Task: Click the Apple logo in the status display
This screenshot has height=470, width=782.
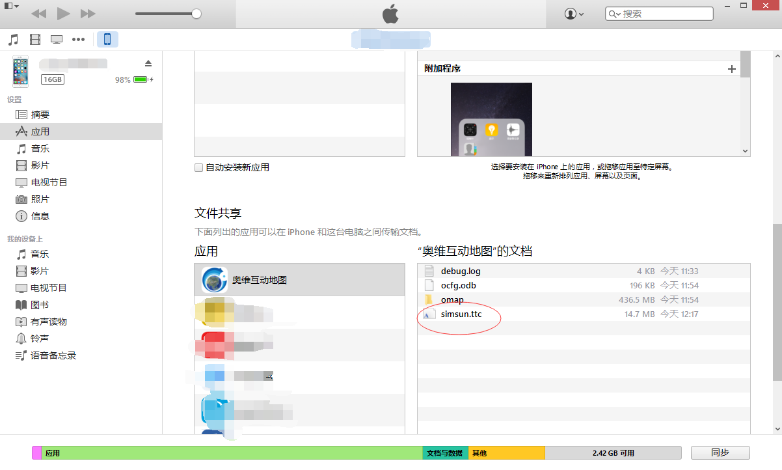Action: coord(390,14)
